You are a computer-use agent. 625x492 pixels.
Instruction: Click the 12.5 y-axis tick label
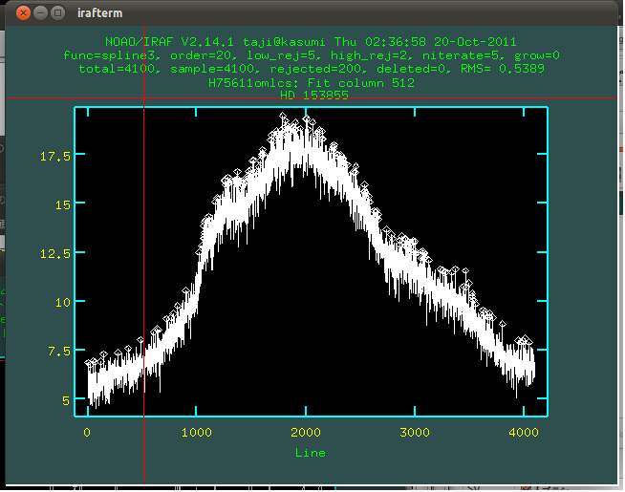(54, 253)
